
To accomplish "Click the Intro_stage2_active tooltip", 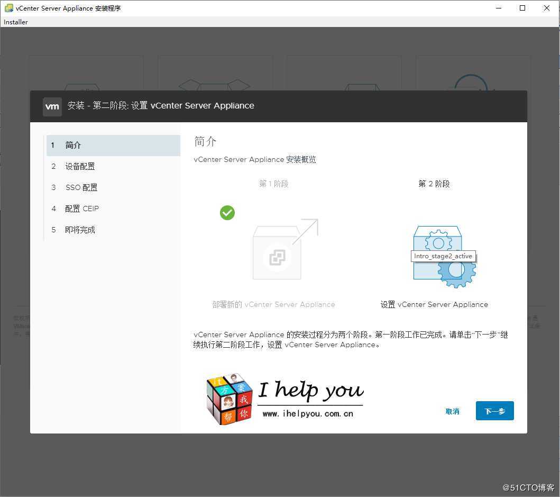I will coord(443,256).
